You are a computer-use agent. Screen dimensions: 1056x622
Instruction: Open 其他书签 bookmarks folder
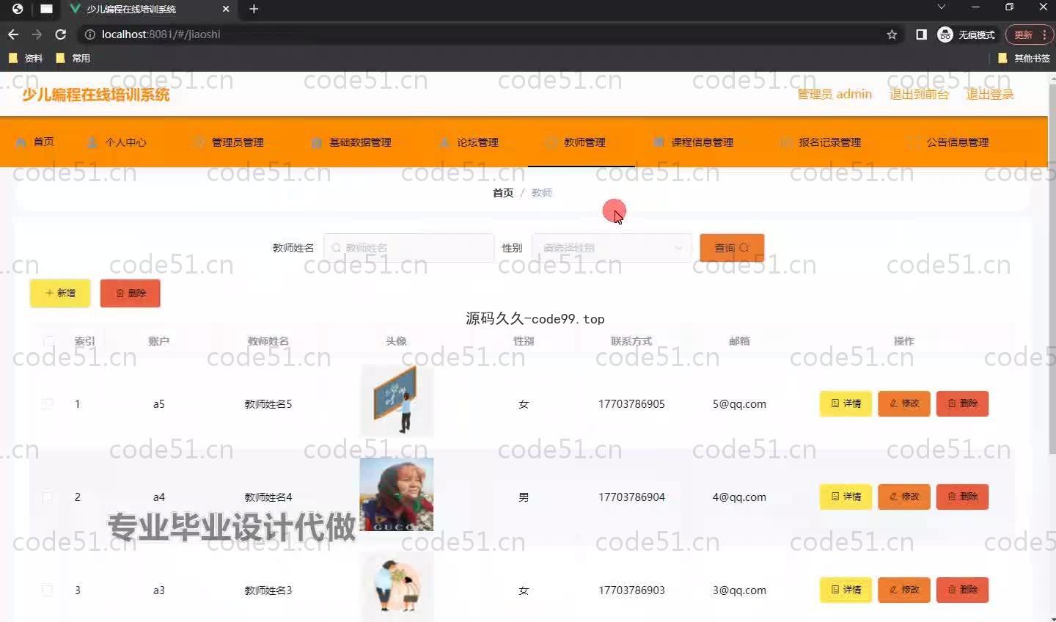click(1024, 58)
